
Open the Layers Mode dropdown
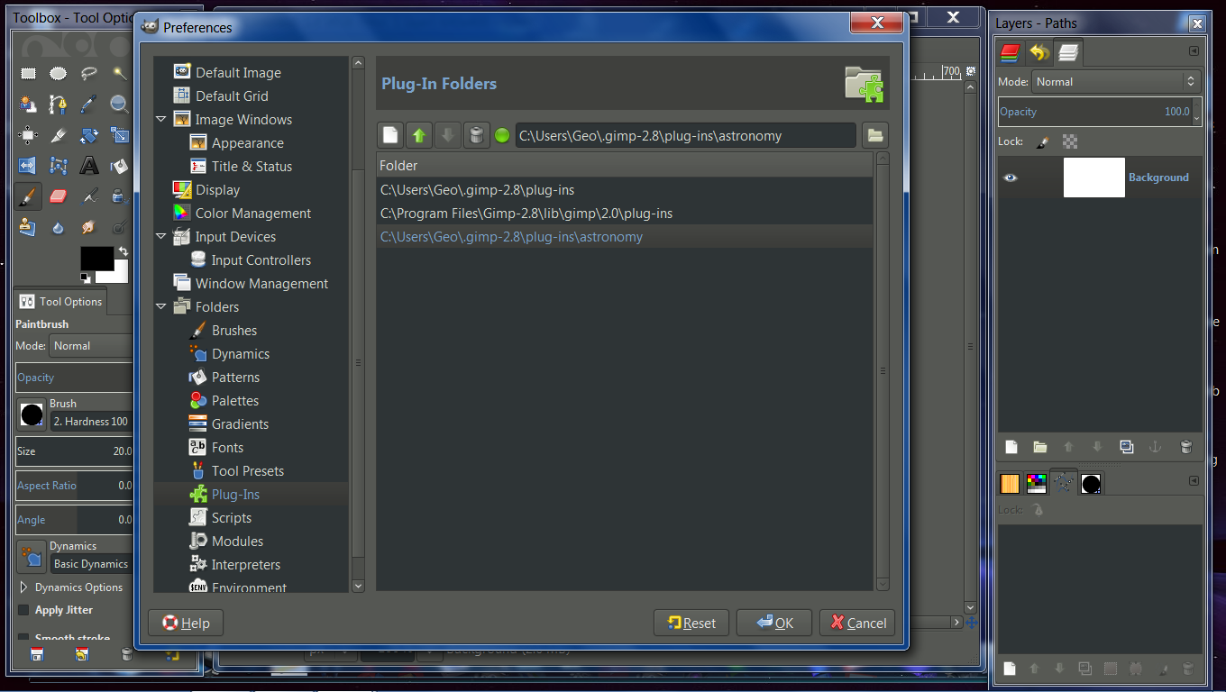tap(1115, 81)
